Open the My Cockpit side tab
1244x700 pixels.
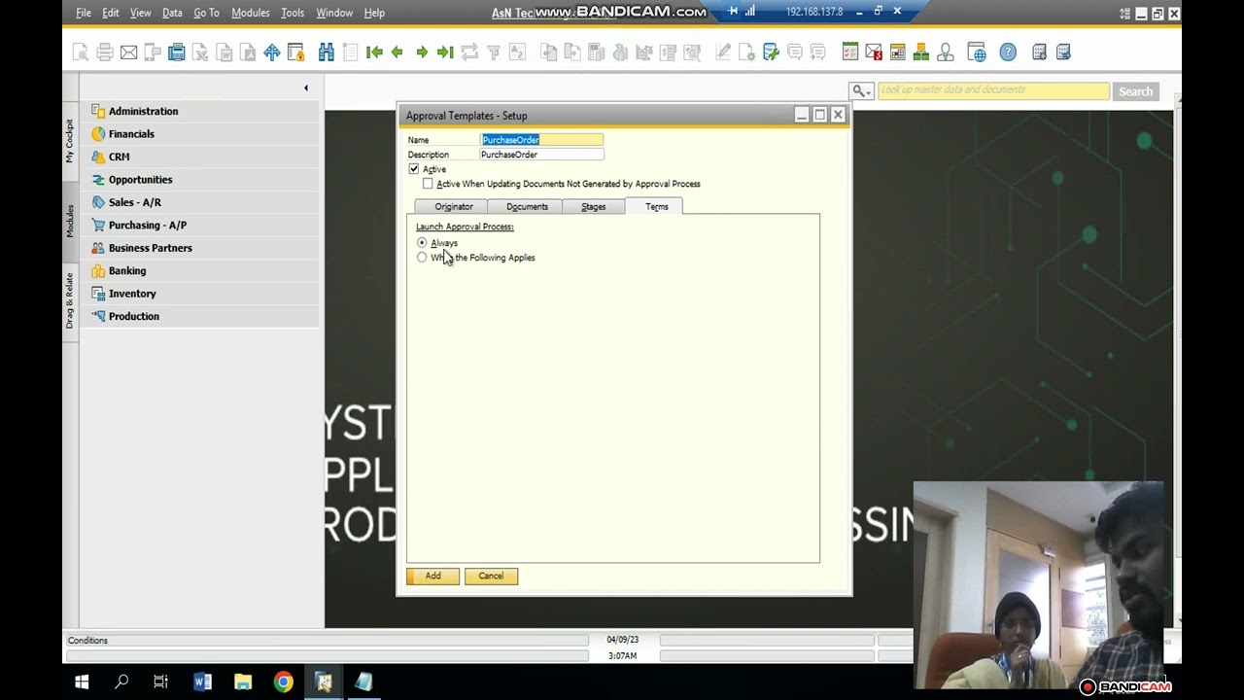[x=70, y=141]
